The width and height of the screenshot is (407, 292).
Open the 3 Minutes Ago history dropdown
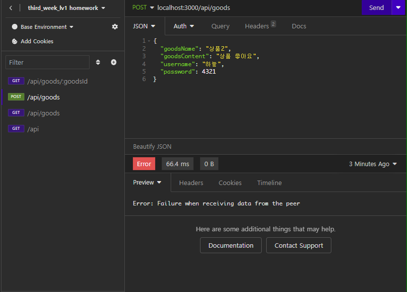(373, 164)
